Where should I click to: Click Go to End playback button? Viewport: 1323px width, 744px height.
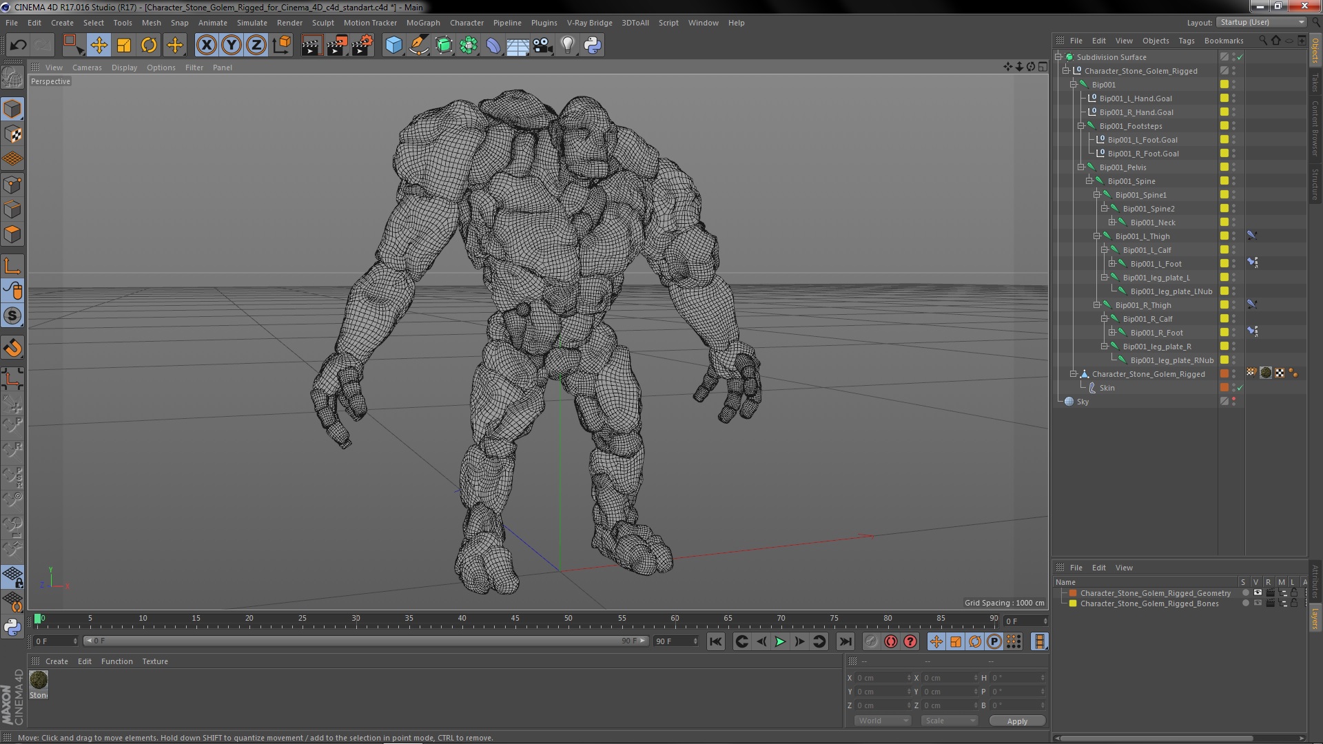pyautogui.click(x=845, y=642)
